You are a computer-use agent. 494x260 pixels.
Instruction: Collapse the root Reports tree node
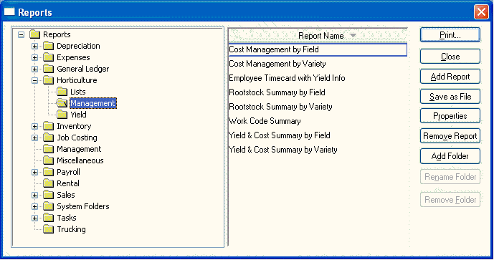(21, 34)
